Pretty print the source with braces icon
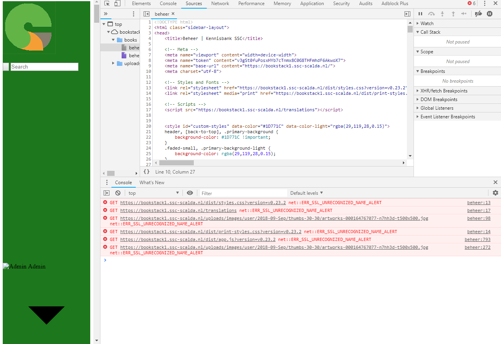Screen dimensions: 501x344 146,172
